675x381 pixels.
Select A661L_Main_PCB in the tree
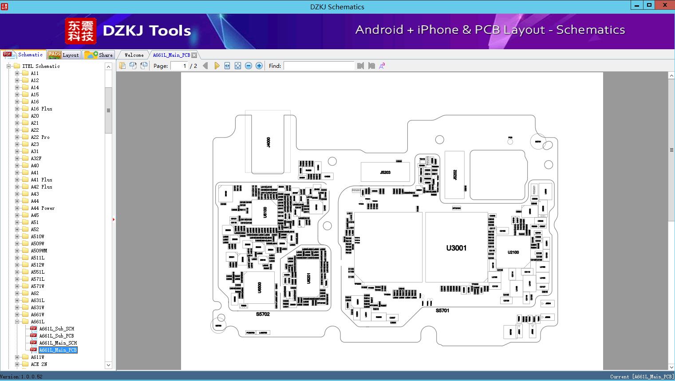pyautogui.click(x=58, y=350)
